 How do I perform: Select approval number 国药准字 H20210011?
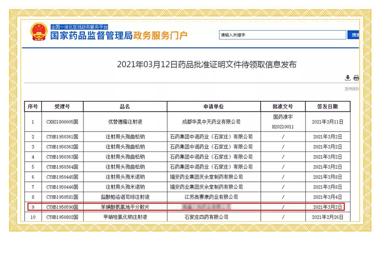pos(283,122)
